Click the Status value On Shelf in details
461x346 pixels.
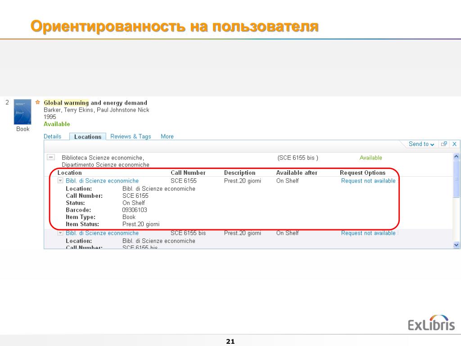[x=133, y=203]
